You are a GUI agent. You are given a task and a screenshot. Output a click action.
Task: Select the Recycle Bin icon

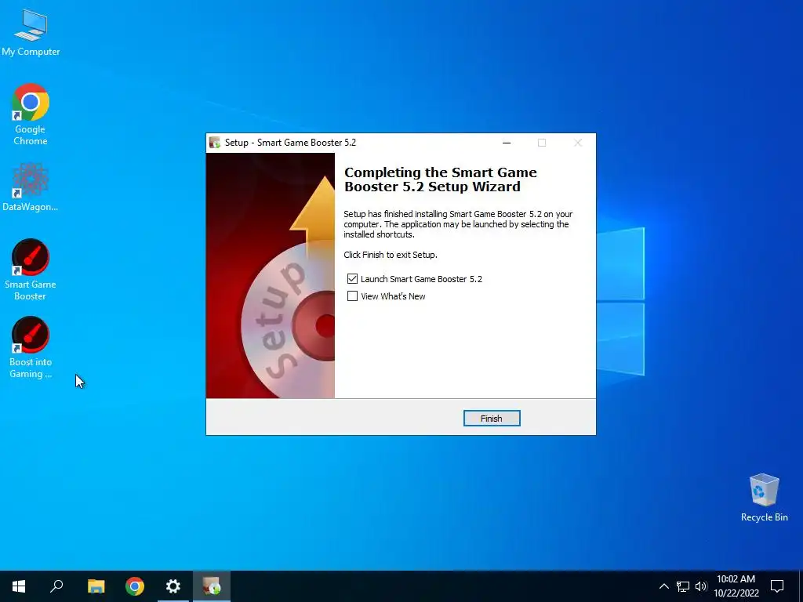click(x=764, y=498)
